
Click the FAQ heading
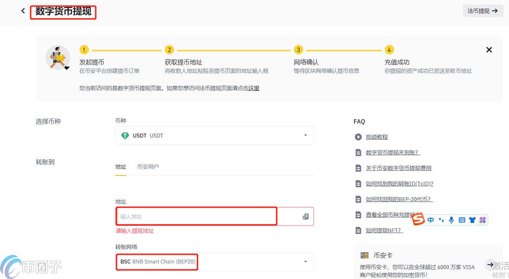pos(359,121)
